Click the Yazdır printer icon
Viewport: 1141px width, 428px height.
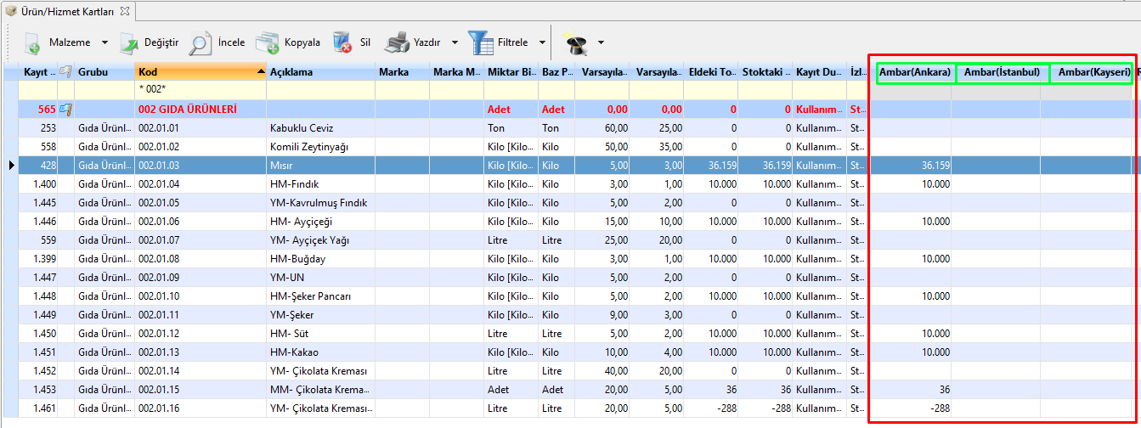[x=397, y=42]
